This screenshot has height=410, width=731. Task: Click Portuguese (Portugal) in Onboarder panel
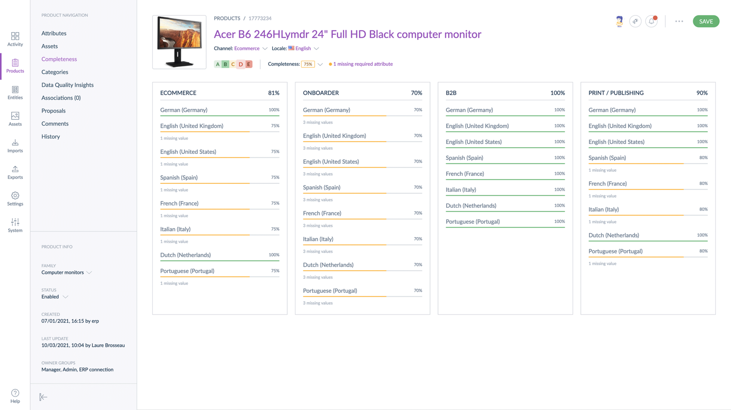pyautogui.click(x=330, y=291)
